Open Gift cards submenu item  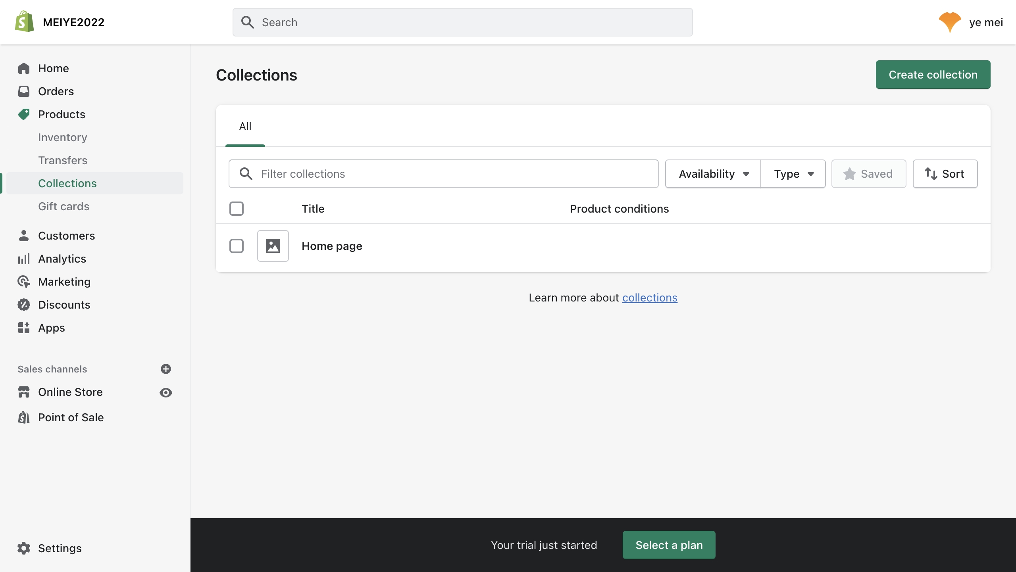coord(63,206)
